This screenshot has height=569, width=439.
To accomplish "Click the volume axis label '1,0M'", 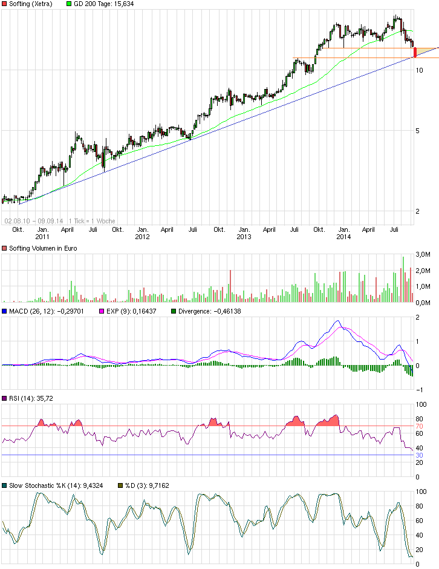I will (423, 287).
